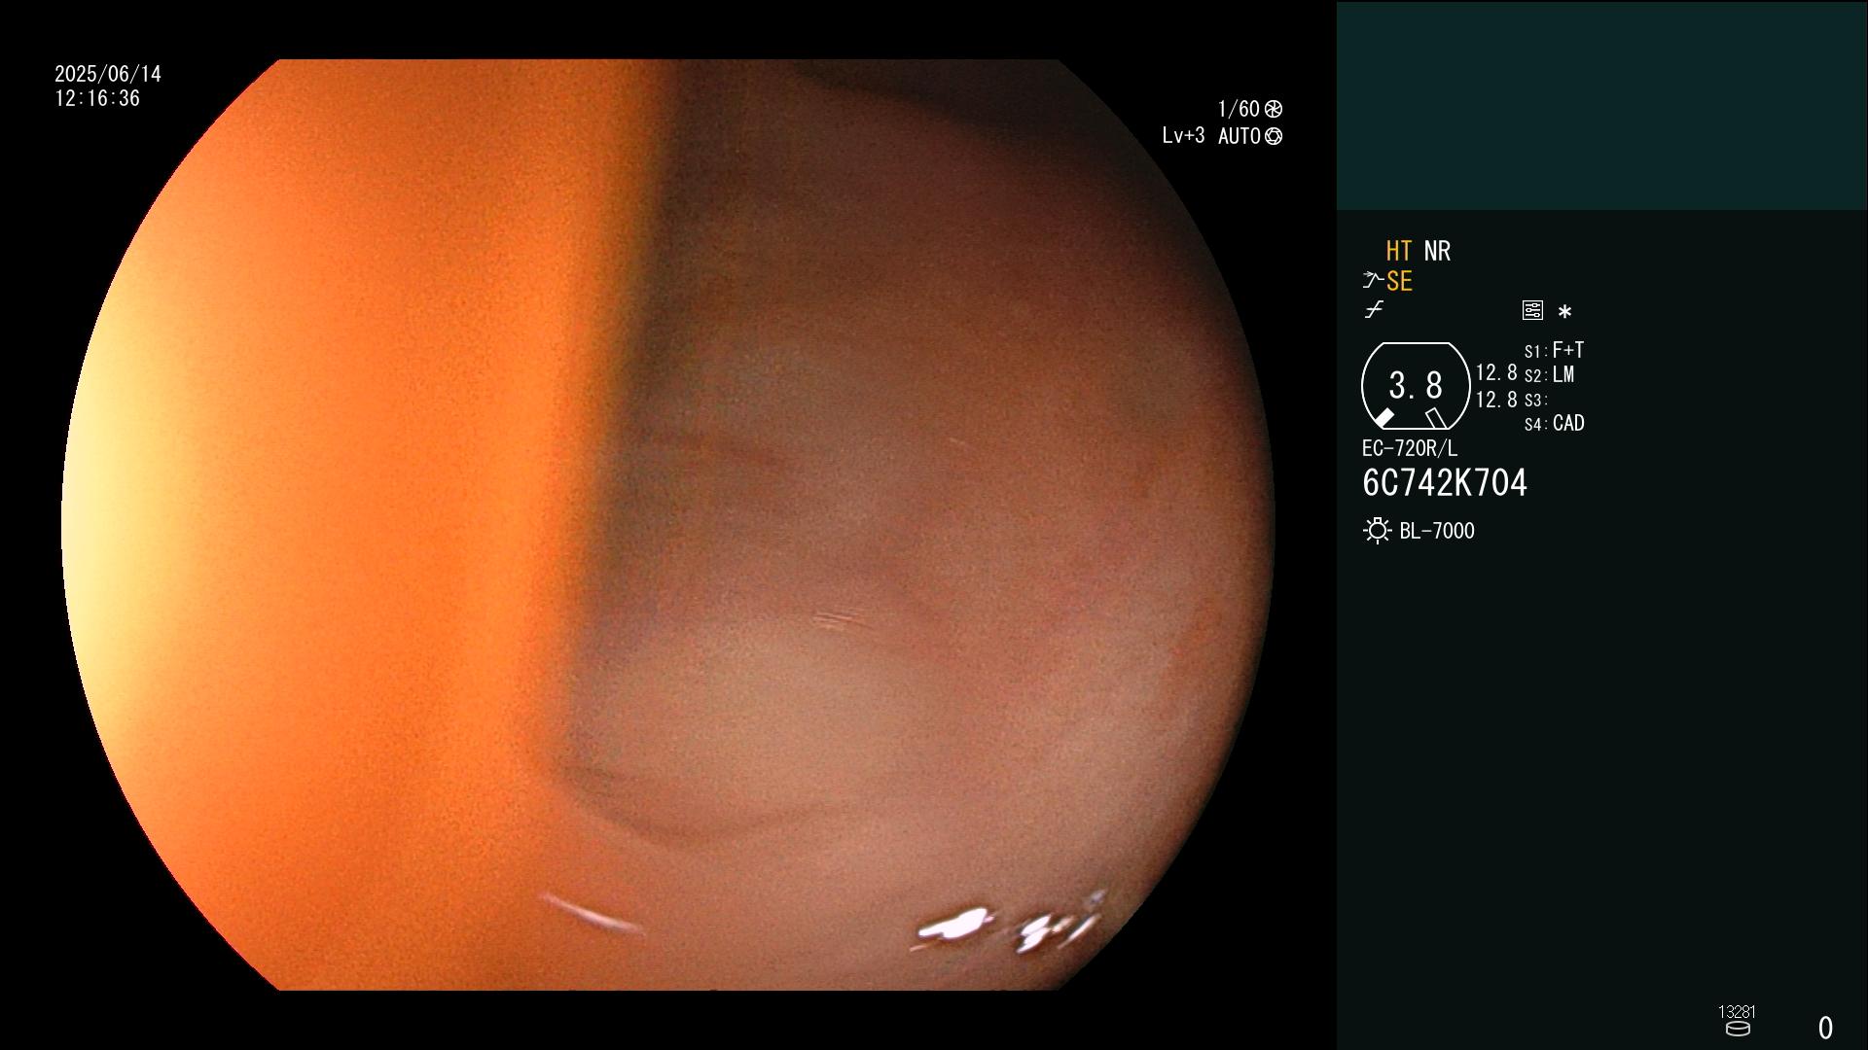
Task: Click the shutter speed icon beside 1/60
Action: pyautogui.click(x=1274, y=109)
